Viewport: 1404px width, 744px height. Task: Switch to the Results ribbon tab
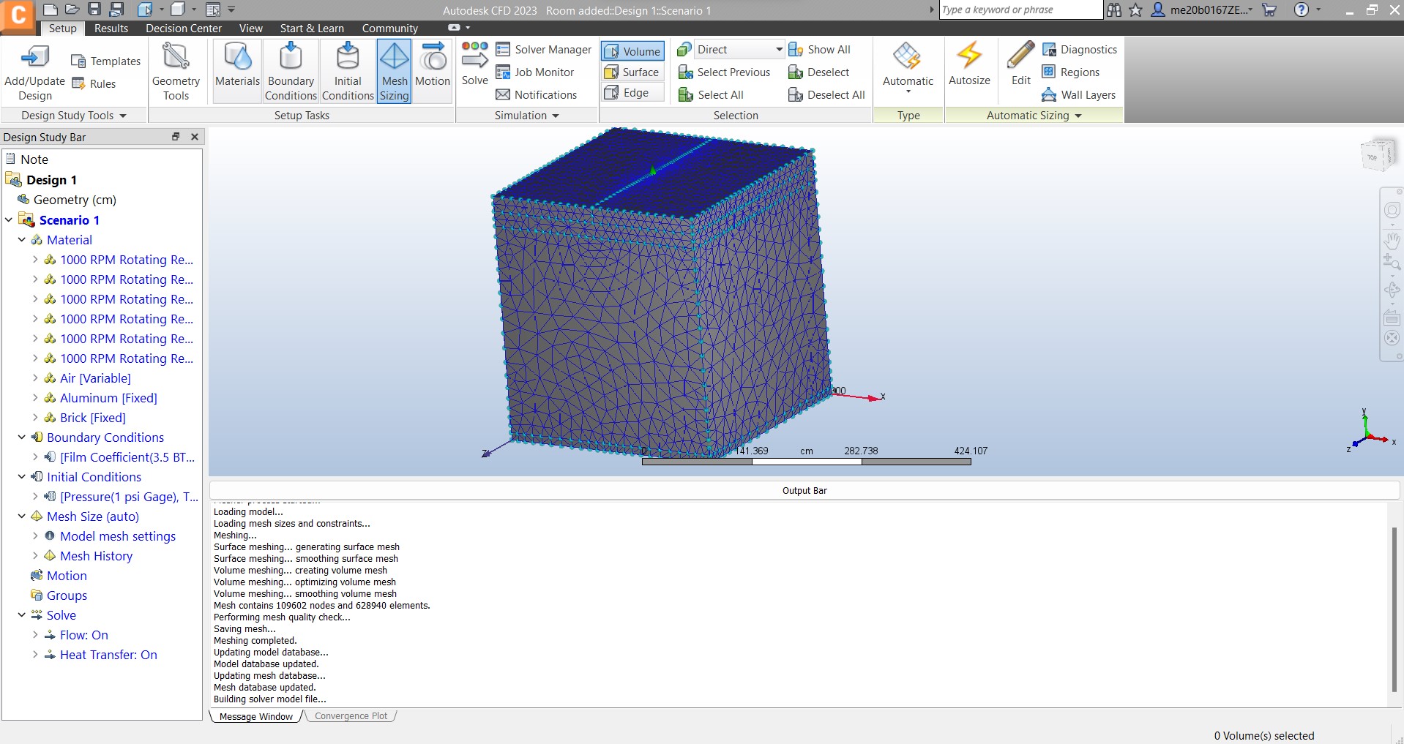pyautogui.click(x=110, y=28)
